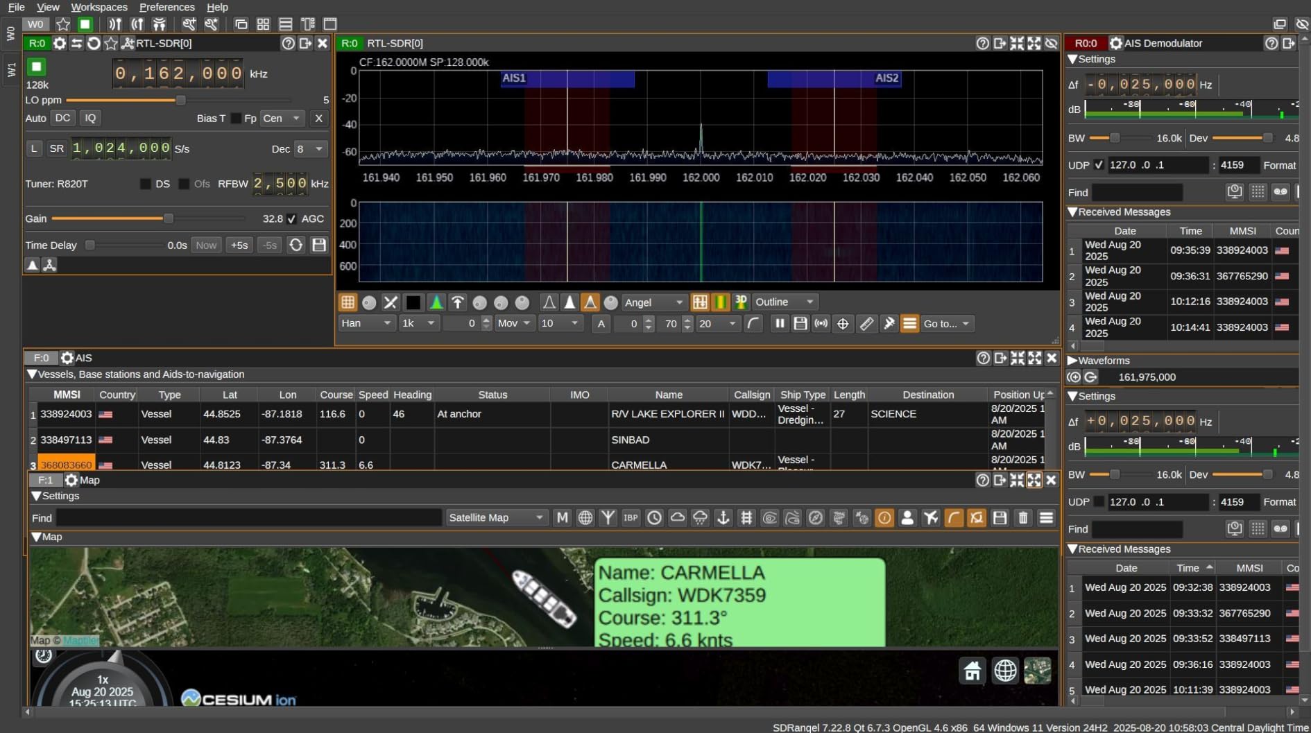Open the Angel color map dropdown
Image resolution: width=1311 pixels, height=733 pixels.
[x=654, y=302]
